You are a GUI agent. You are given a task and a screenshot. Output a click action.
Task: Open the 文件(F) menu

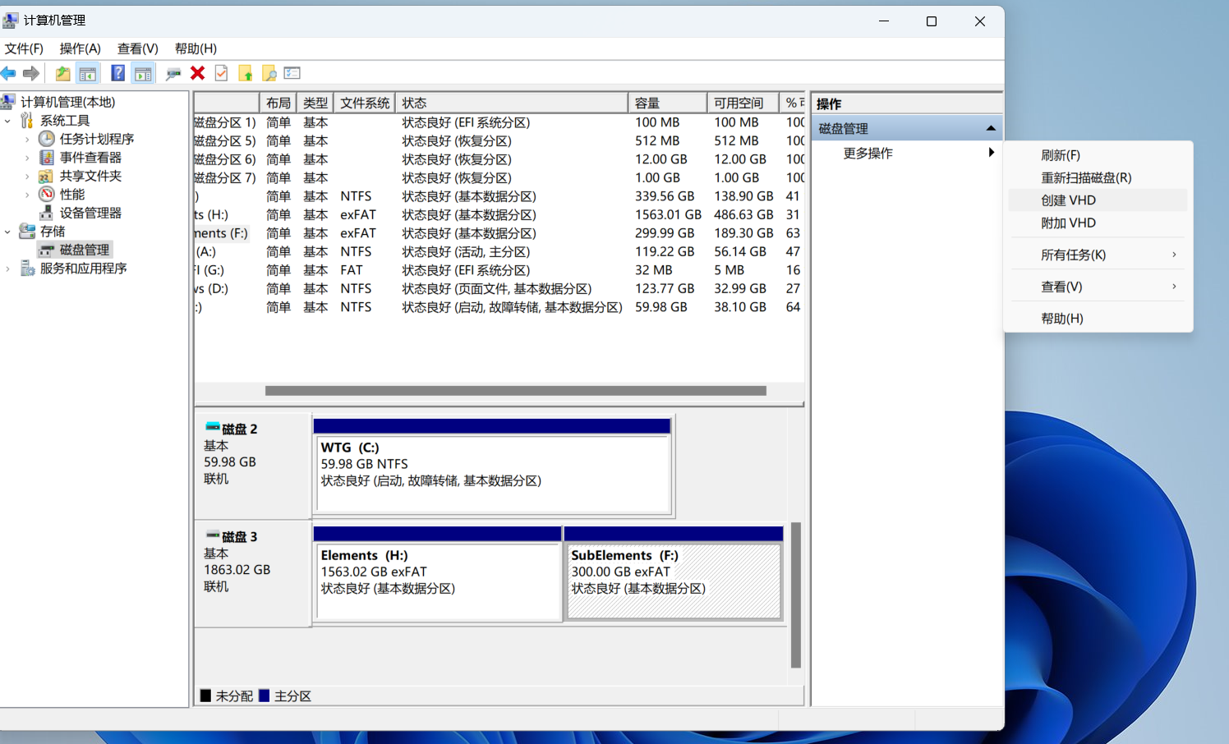click(x=24, y=48)
